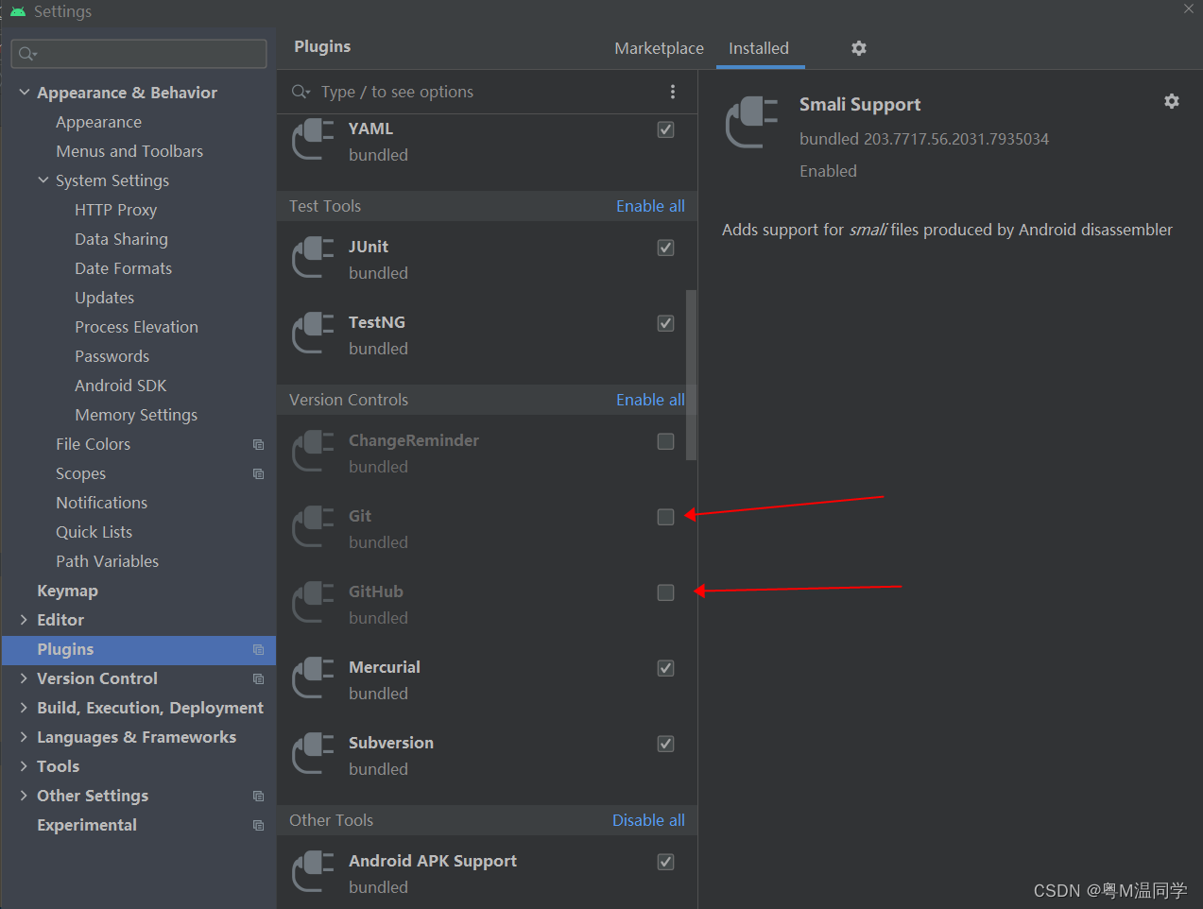Screen dimensions: 1203x909
Task: Click the plugin list options ellipsis icon
Action: pyautogui.click(x=673, y=92)
